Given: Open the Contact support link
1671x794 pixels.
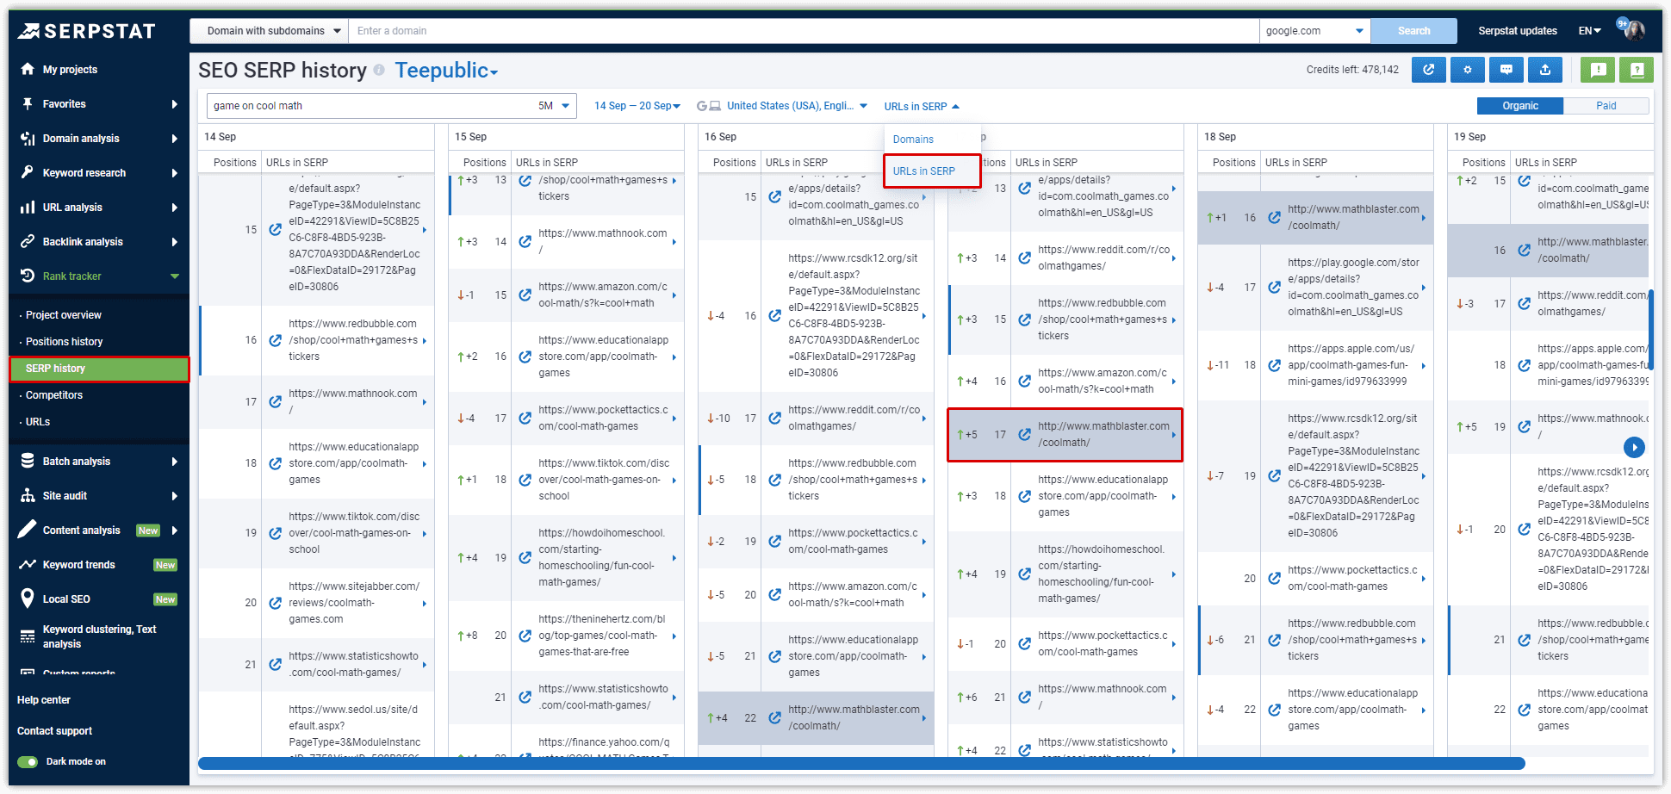Looking at the screenshot, I should 54,731.
